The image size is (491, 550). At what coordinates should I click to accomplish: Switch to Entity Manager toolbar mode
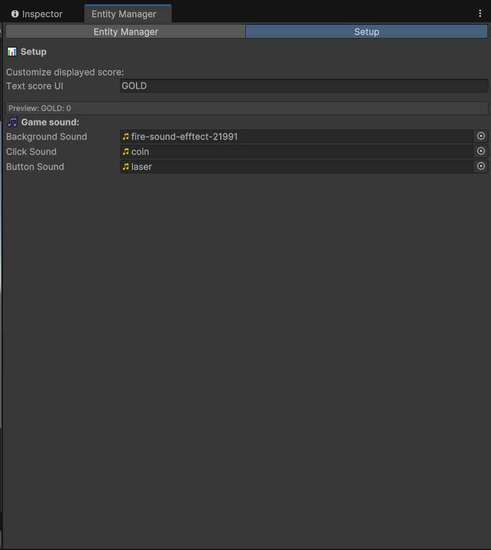125,32
